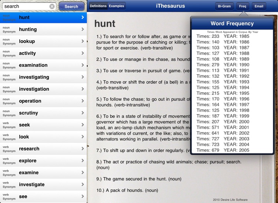
Task: Click definition 10 'A pack of hounds'
Action: tap(127, 190)
